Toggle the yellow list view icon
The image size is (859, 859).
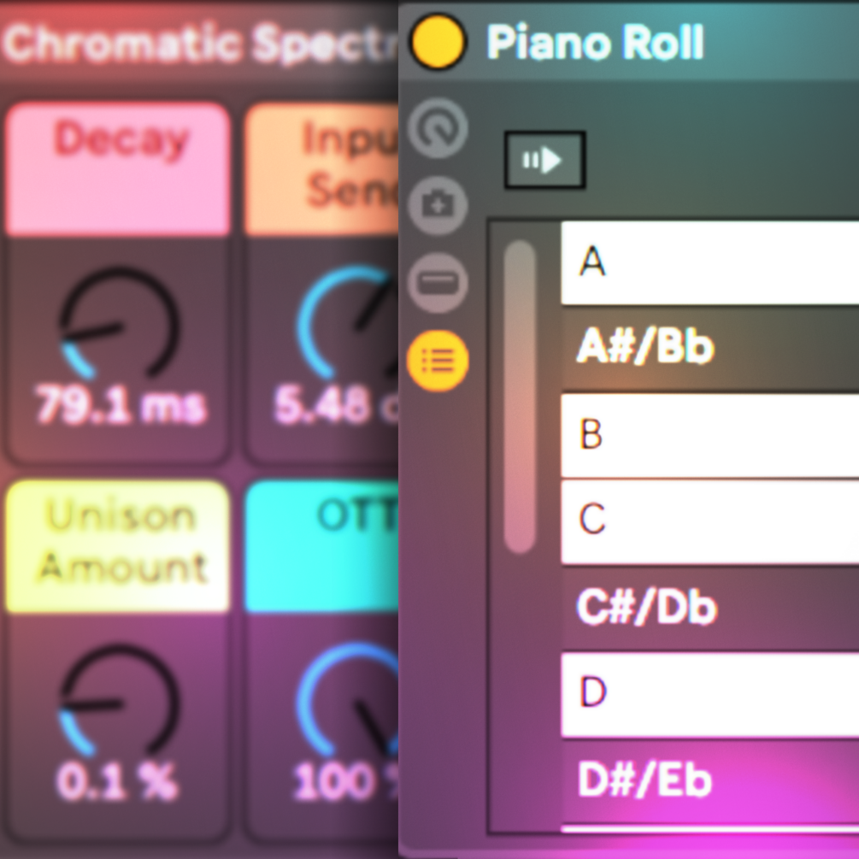438,361
